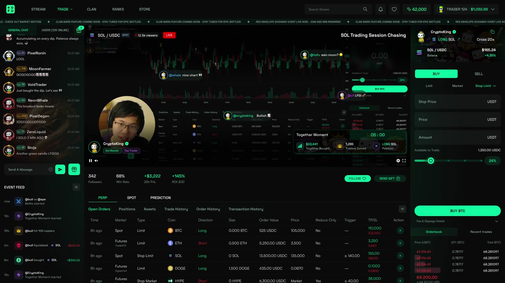Open the Trade History tab
This screenshot has width=505, height=283.
tap(176, 209)
